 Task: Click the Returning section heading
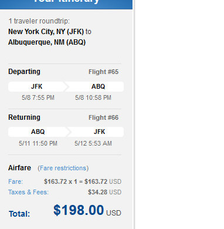24,117
